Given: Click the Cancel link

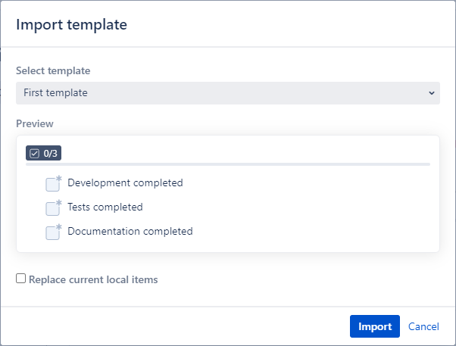Looking at the screenshot, I should point(423,326).
